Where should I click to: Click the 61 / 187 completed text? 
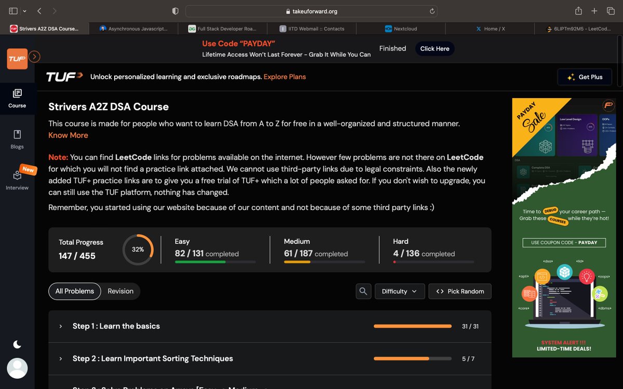(x=316, y=254)
